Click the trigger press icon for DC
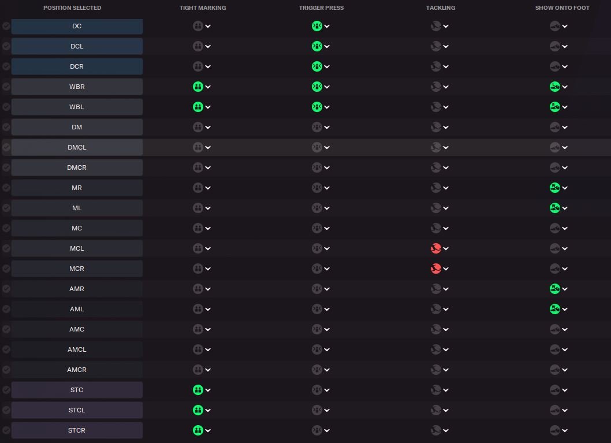This screenshot has width=611, height=443. (316, 26)
